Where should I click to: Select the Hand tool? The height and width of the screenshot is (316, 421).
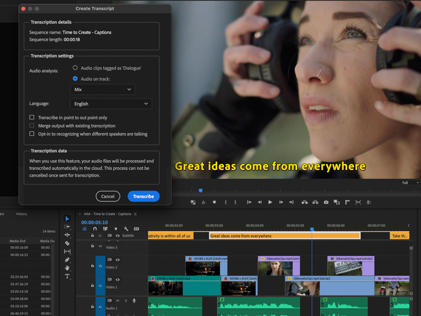click(67, 268)
